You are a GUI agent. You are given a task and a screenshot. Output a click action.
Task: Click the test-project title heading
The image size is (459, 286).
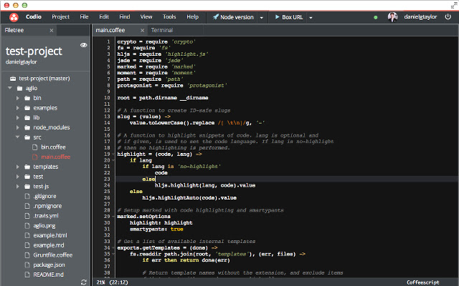34,51
